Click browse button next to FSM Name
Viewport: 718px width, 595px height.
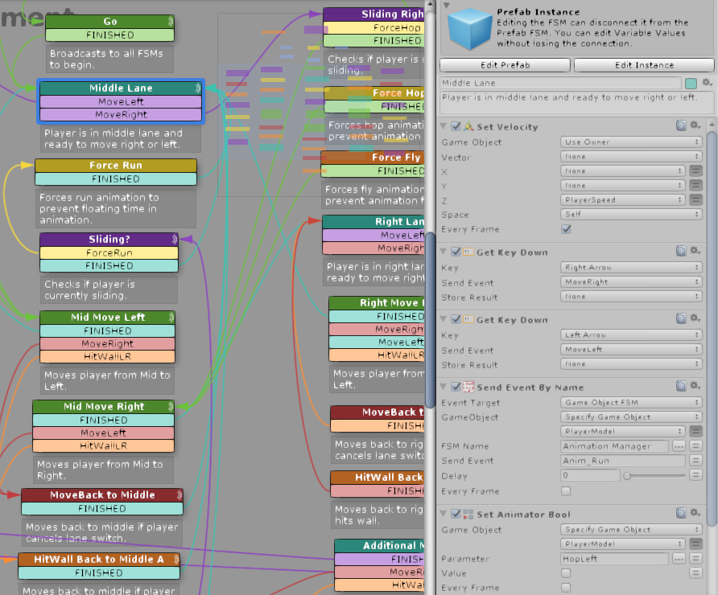click(679, 446)
